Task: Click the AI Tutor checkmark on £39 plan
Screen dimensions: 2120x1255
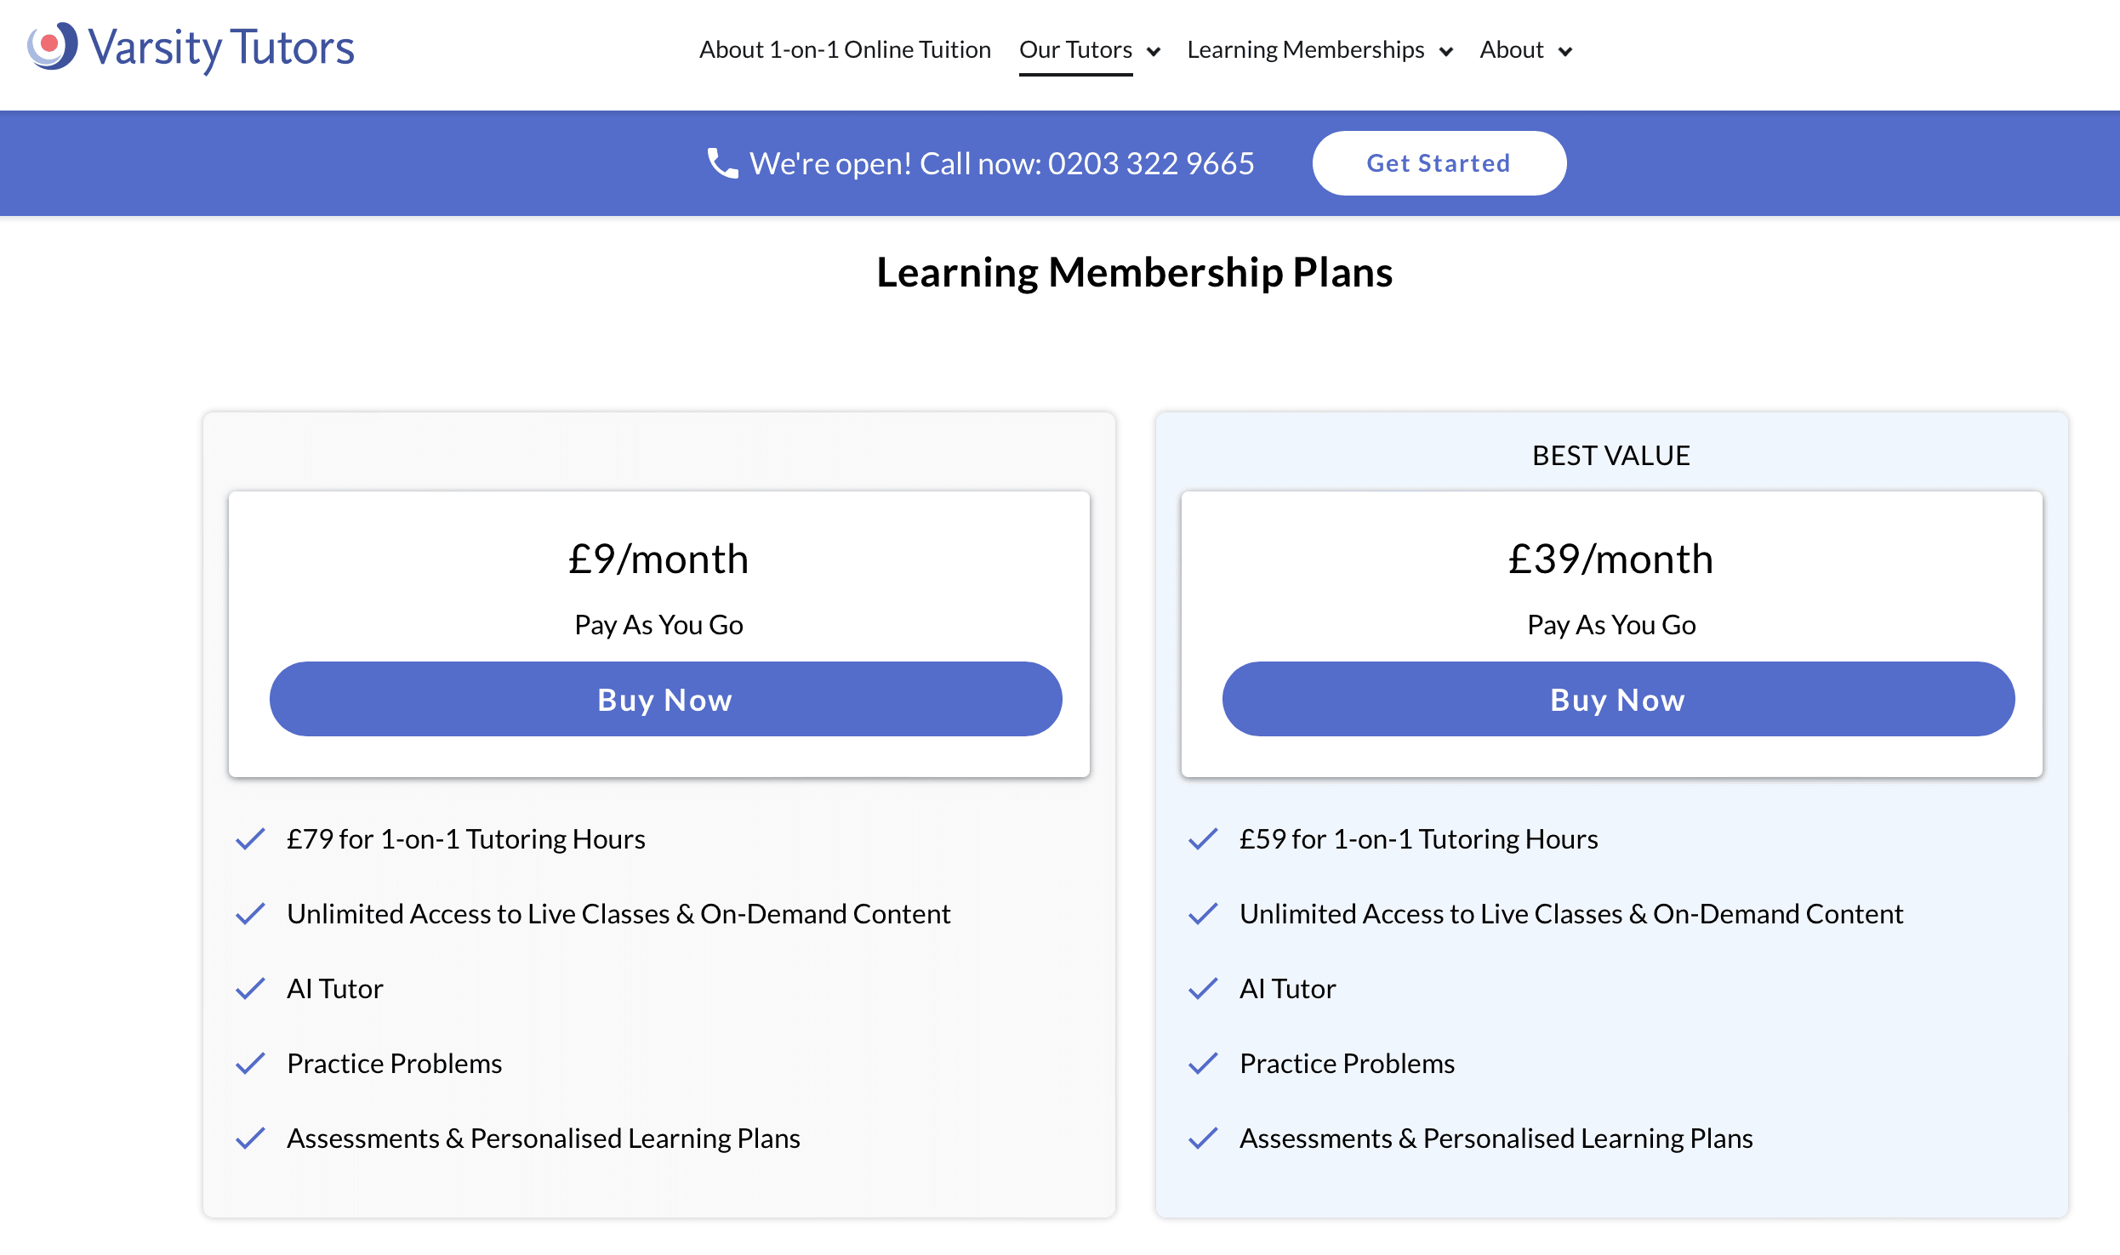Action: click(x=1203, y=988)
